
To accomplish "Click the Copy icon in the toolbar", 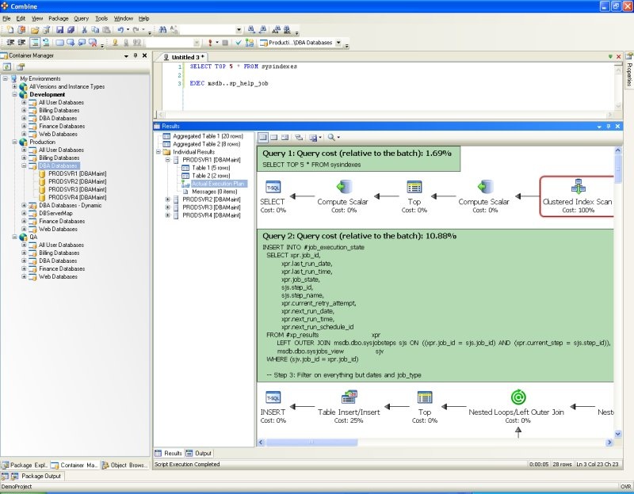I will (x=94, y=30).
